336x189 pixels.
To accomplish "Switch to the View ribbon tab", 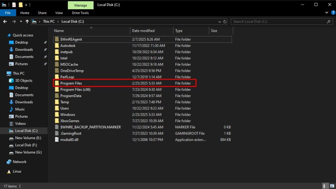I will click(x=59, y=13).
